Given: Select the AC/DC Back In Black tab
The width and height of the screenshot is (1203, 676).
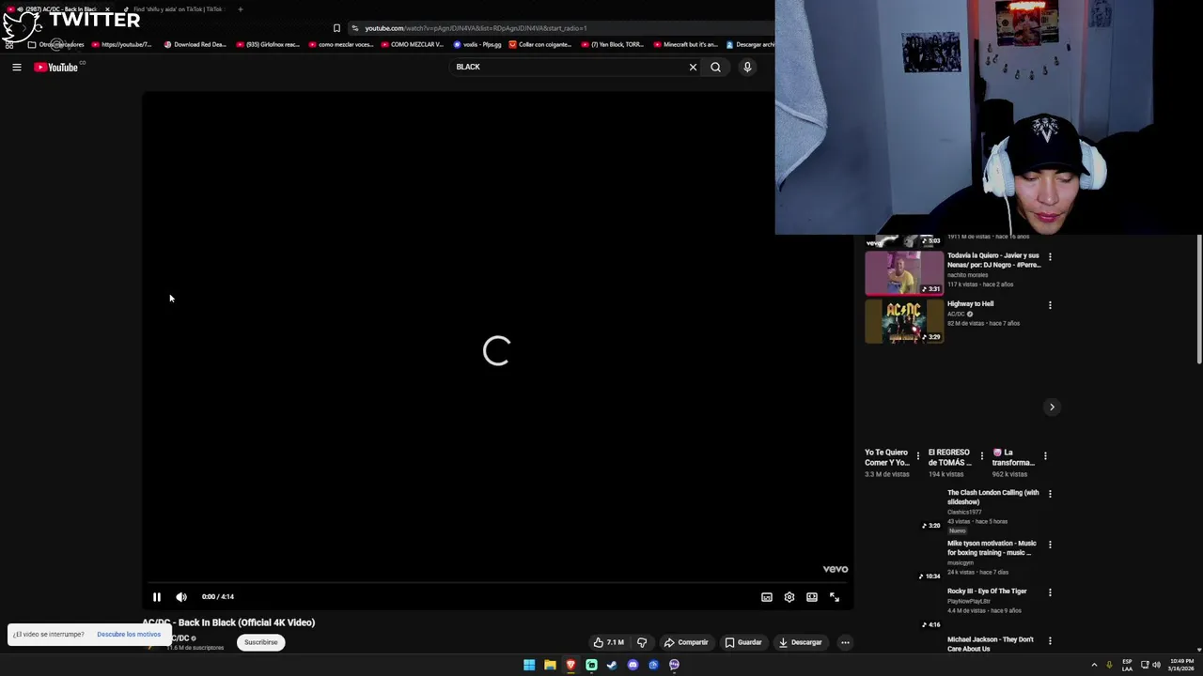Looking at the screenshot, I should [x=61, y=9].
